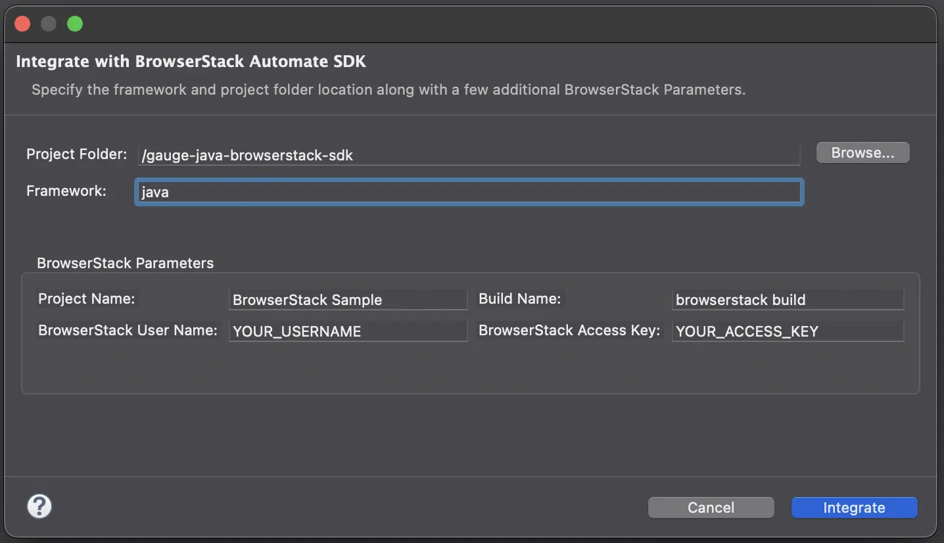This screenshot has height=543, width=944.
Task: Close the dialog with red button
Action: click(22, 24)
